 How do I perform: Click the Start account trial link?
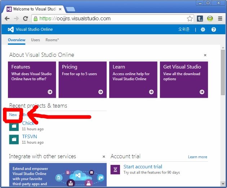[x=143, y=167]
